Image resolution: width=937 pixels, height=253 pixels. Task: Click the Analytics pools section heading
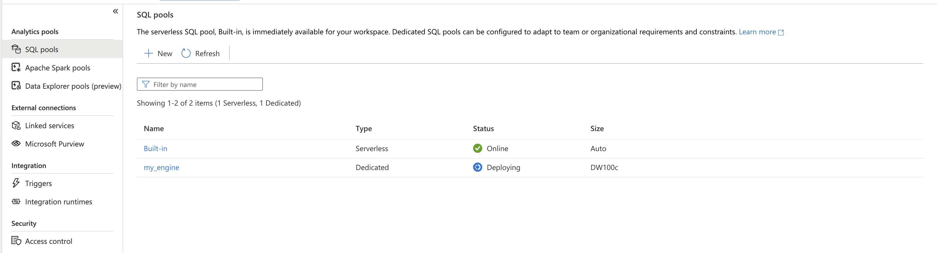click(x=35, y=31)
